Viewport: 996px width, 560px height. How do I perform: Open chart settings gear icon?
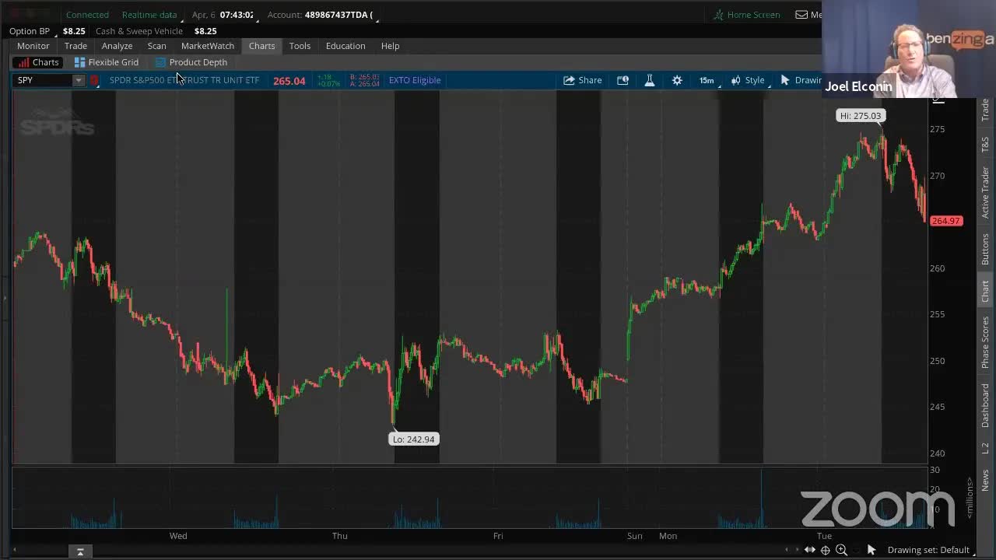coord(677,80)
